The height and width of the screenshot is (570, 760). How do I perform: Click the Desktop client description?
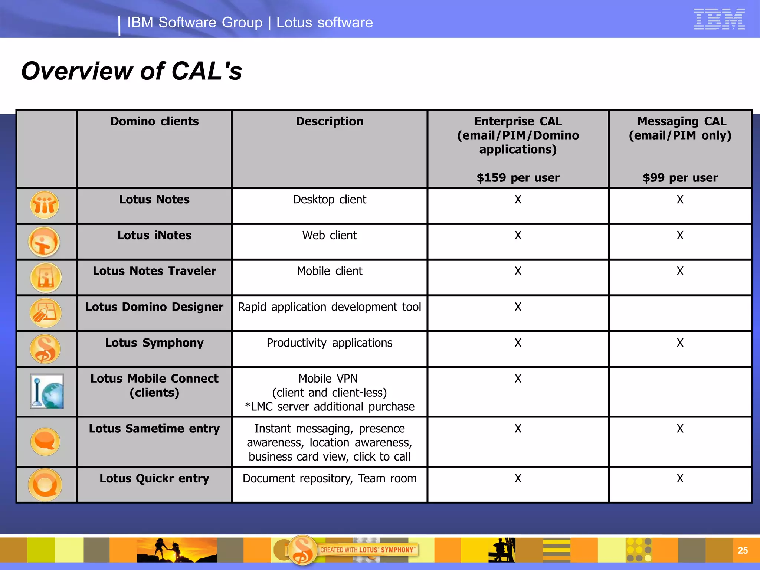pyautogui.click(x=330, y=200)
